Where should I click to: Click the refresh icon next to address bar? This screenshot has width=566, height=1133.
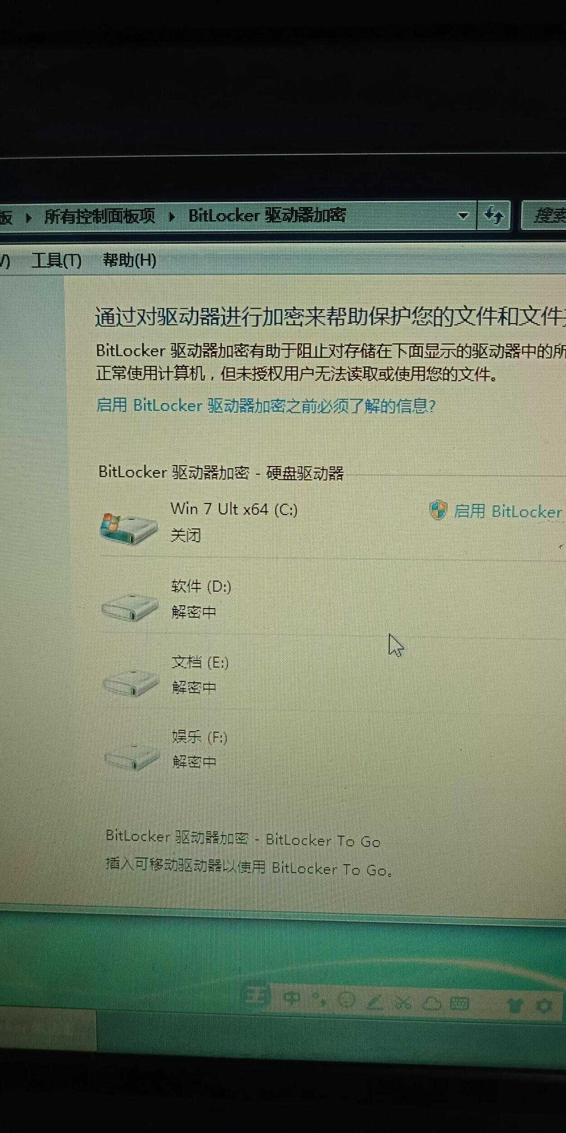tap(494, 215)
